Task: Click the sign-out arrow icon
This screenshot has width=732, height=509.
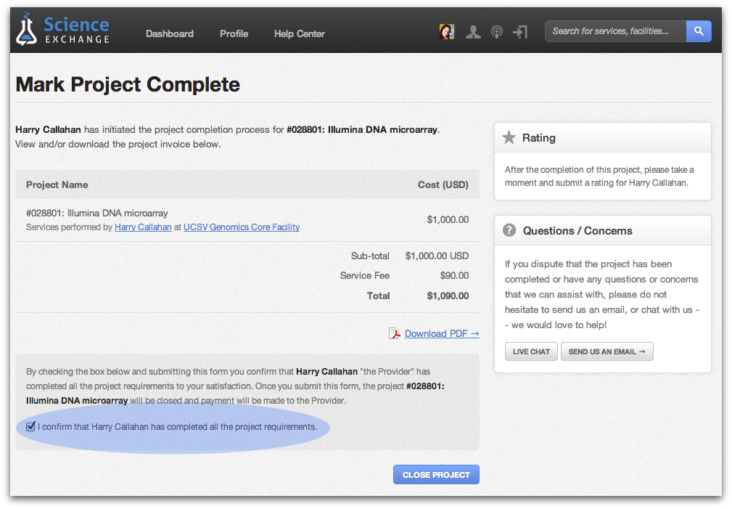Action: coord(519,32)
